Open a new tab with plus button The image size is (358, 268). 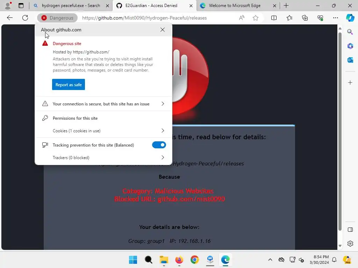click(x=286, y=6)
